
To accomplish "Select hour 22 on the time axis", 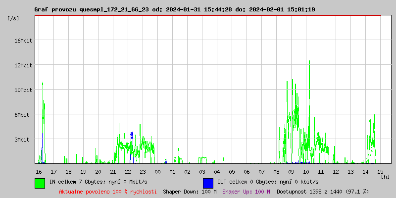I will [x=128, y=172].
